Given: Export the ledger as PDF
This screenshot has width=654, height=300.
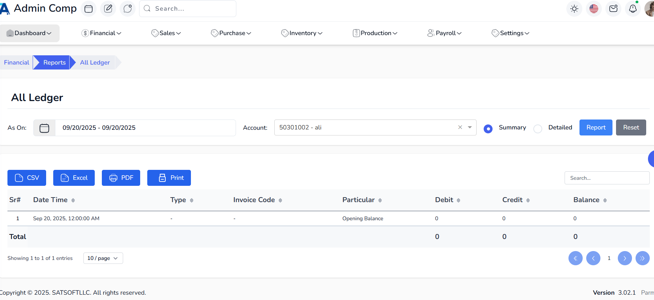Looking at the screenshot, I should pyautogui.click(x=121, y=178).
